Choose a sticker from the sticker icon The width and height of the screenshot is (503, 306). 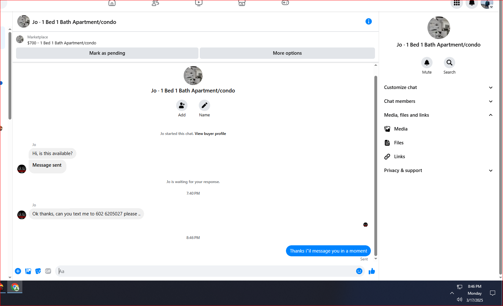38,271
